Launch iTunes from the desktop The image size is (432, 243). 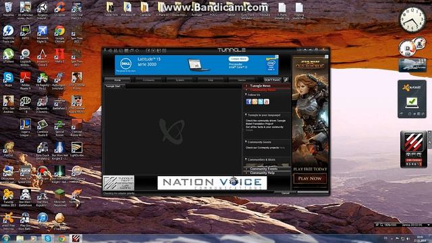(43, 219)
